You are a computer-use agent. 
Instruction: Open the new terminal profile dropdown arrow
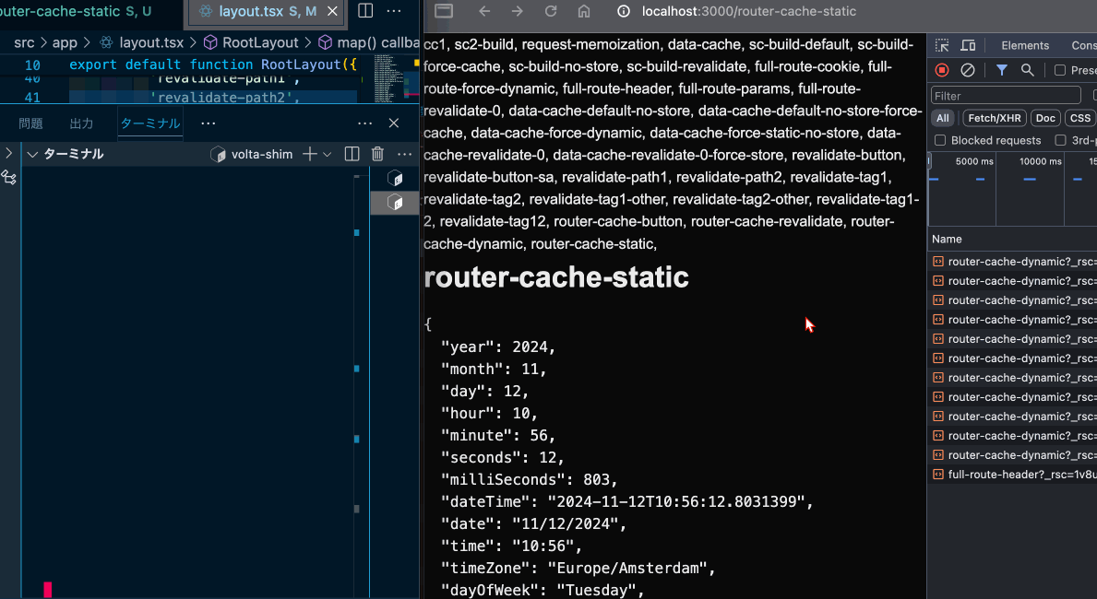[x=327, y=154]
